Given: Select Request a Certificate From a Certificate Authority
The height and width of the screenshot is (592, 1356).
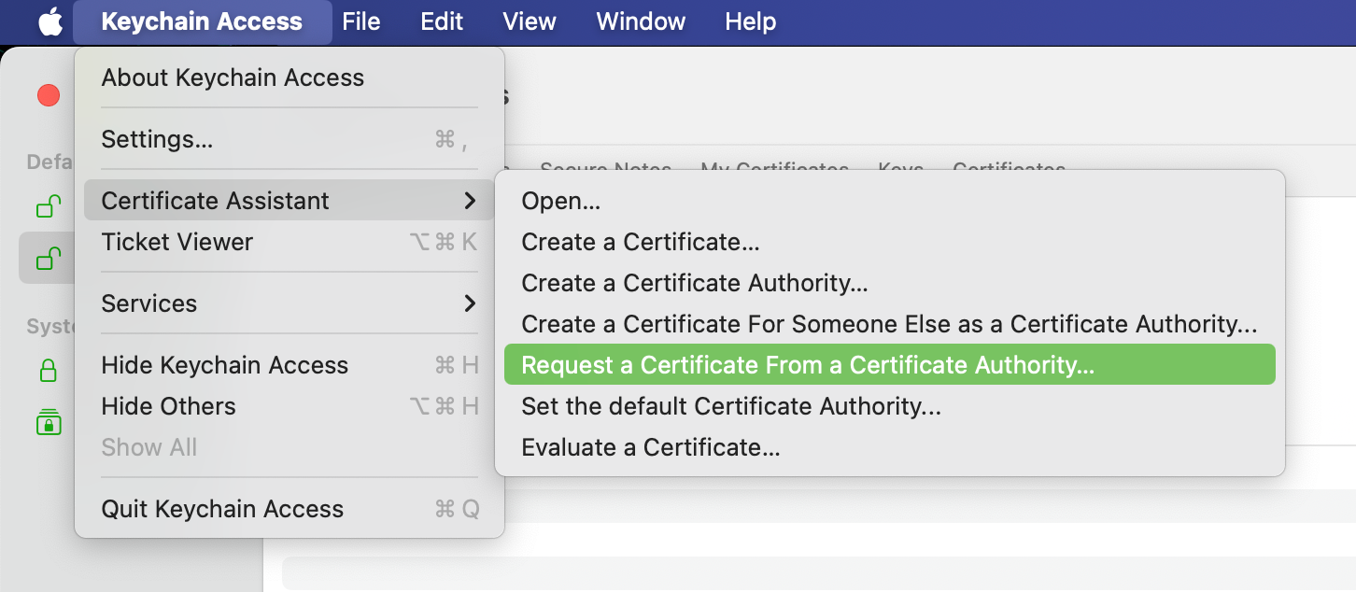Looking at the screenshot, I should point(889,365).
